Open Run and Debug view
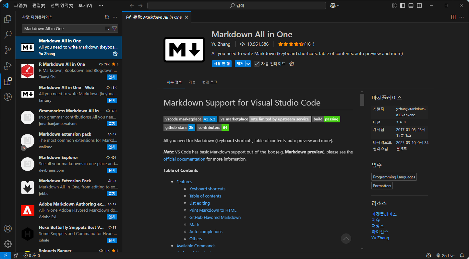 pyautogui.click(x=8, y=65)
